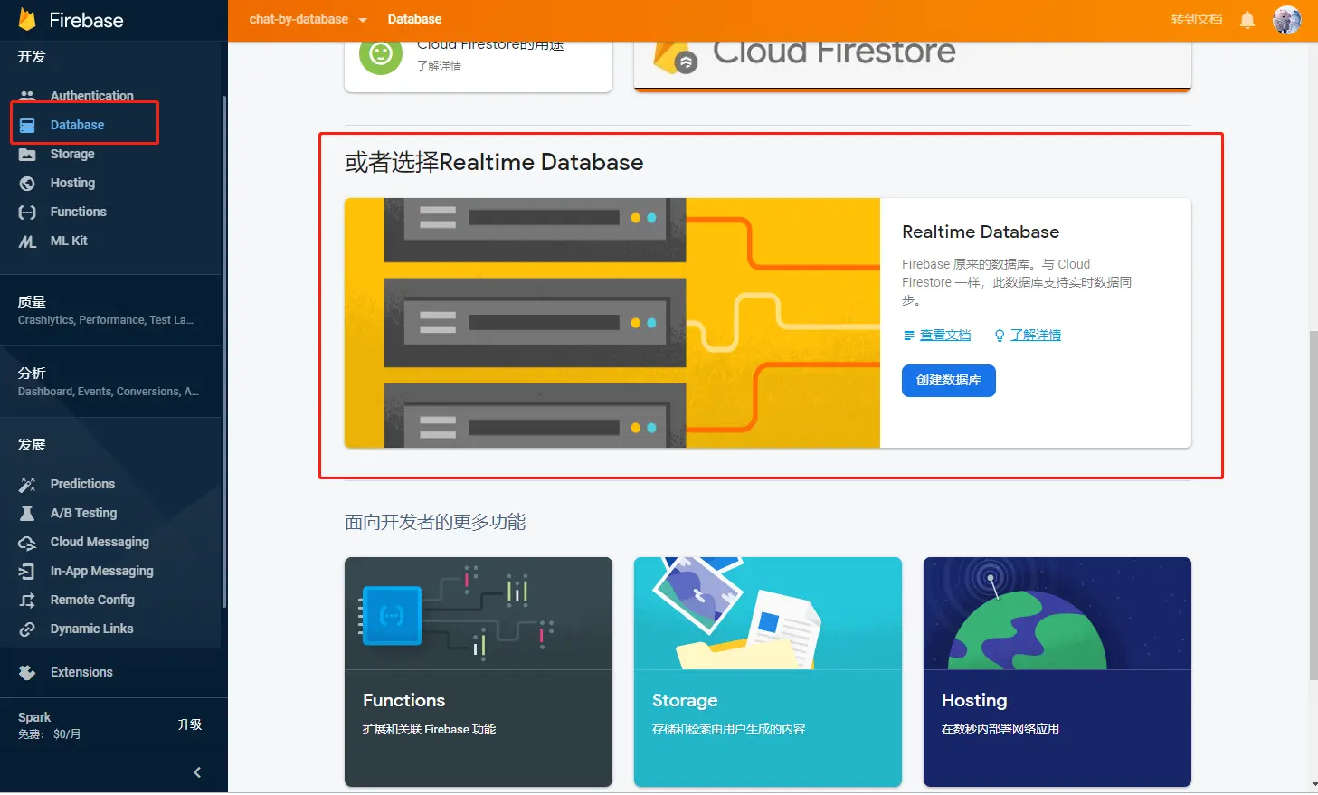The image size is (1318, 795).
Task: Open In-App Messaging menu item
Action: coord(101,571)
